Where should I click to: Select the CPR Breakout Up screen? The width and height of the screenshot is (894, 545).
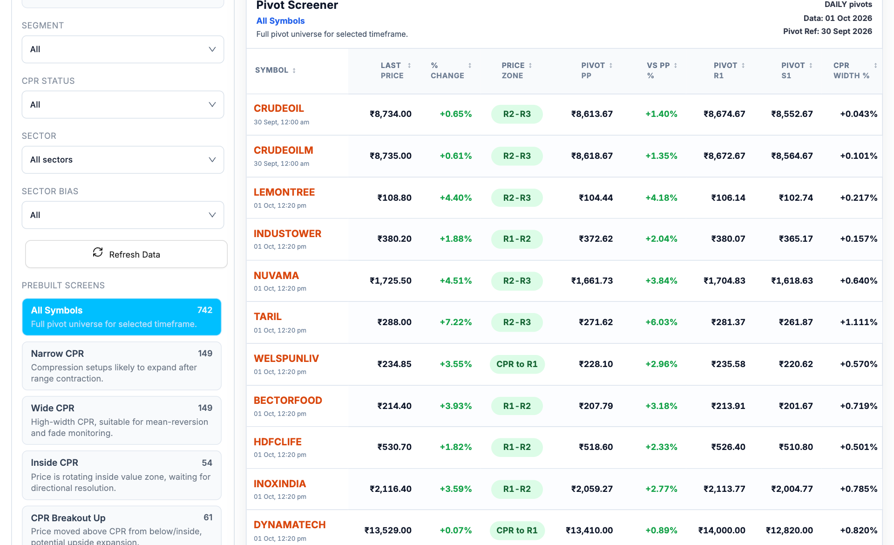(x=122, y=526)
